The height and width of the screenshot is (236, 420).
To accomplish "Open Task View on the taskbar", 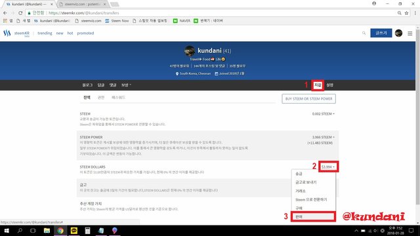I will pos(33,230).
